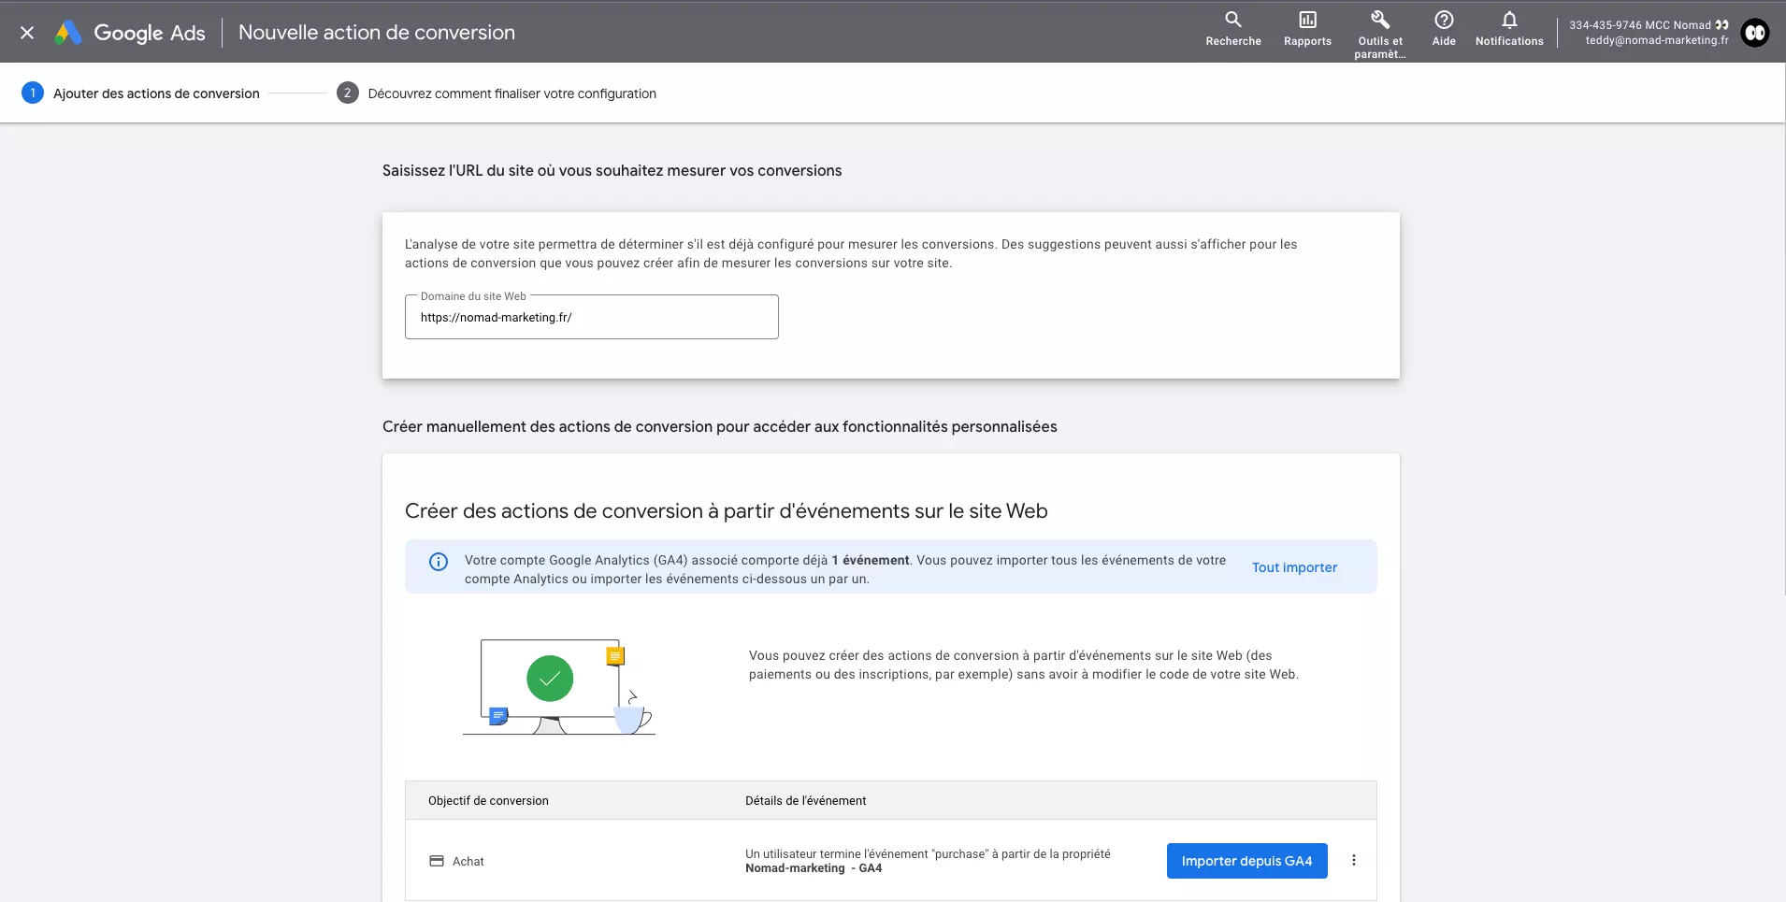
Task: Select step 1 Ajouter des actions de conversion
Action: [x=154, y=93]
